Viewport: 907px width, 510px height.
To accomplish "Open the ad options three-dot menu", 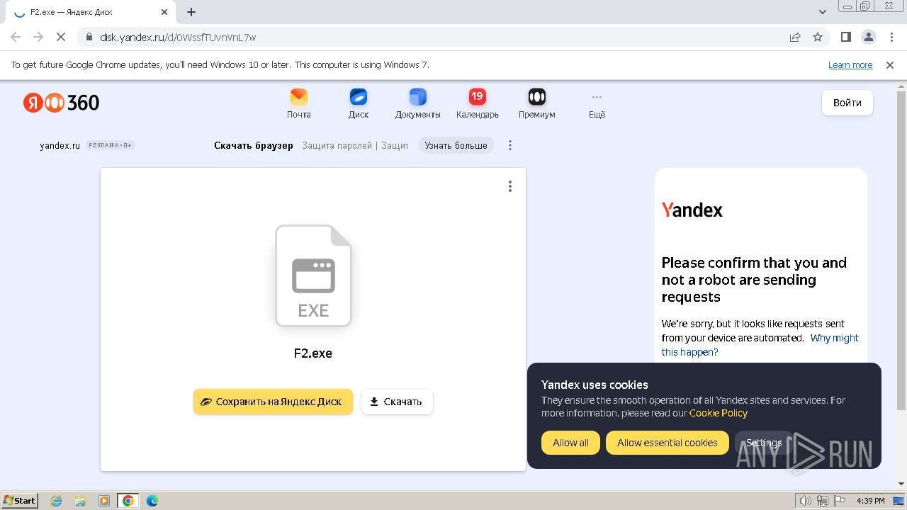I will 510,145.
